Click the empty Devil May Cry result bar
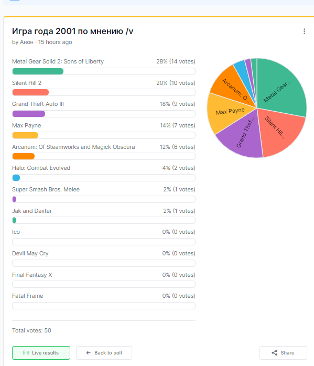Image resolution: width=314 pixels, height=366 pixels. tap(104, 263)
